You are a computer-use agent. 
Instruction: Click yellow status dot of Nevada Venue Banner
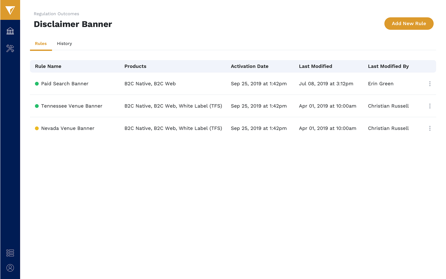tap(37, 128)
